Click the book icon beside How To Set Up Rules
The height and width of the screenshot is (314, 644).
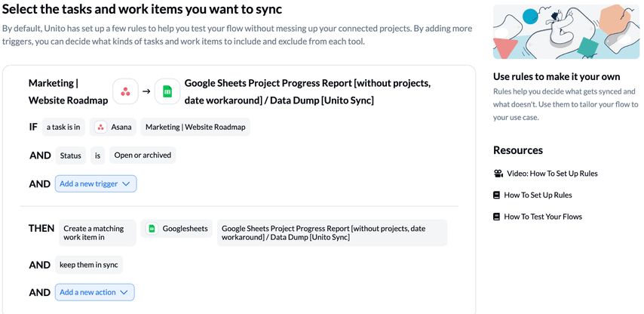coord(496,195)
